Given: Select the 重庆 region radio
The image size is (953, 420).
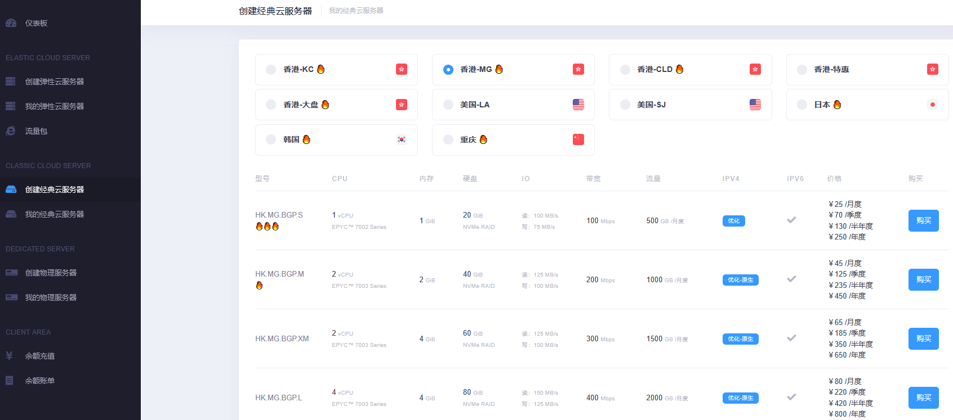Looking at the screenshot, I should (448, 139).
